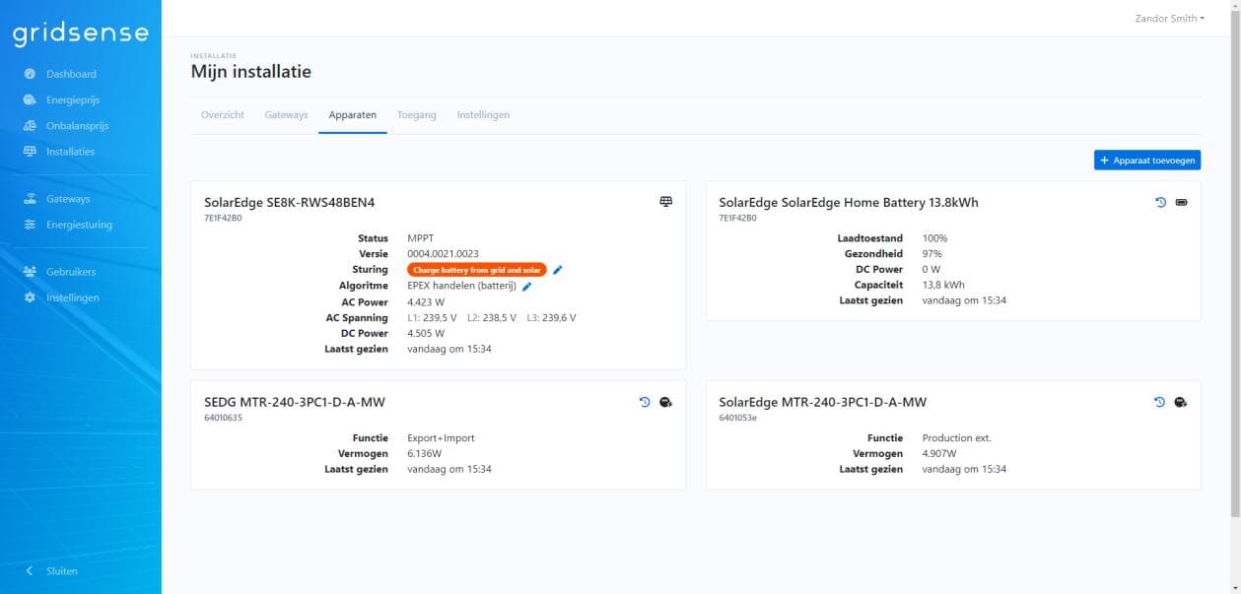
Task: Switch to the Toegang tab
Action: click(417, 115)
